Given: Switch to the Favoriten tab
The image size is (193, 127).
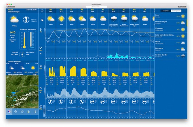Looking at the screenshot, I should 166,11.
